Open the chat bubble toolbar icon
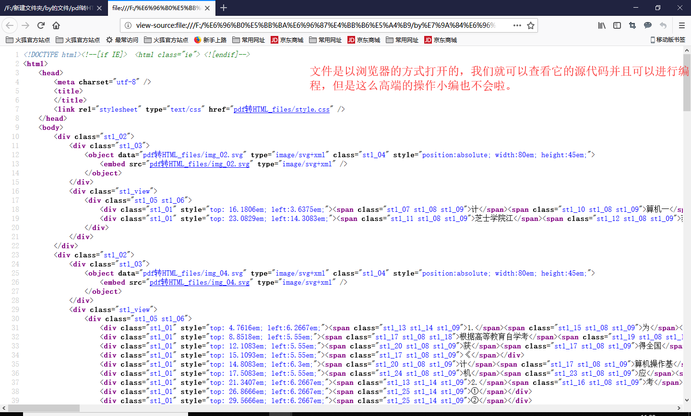Viewport: 691px width, 416px height. click(x=648, y=25)
